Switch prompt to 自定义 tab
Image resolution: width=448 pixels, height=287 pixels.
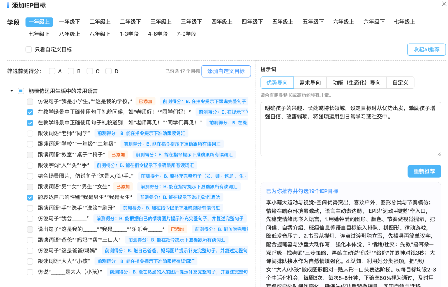tap(400, 83)
